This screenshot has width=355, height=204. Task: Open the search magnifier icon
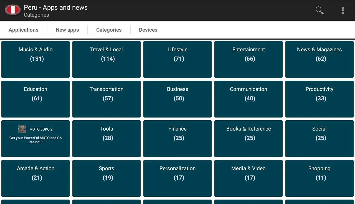[x=319, y=10]
